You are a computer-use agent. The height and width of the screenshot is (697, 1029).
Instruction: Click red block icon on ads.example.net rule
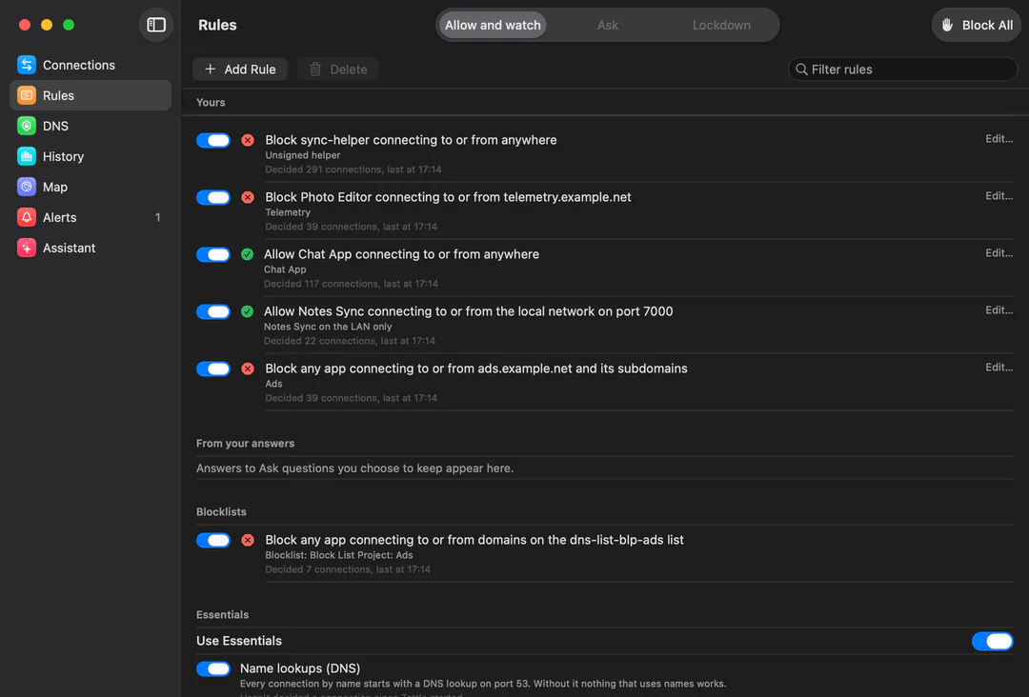[248, 368]
